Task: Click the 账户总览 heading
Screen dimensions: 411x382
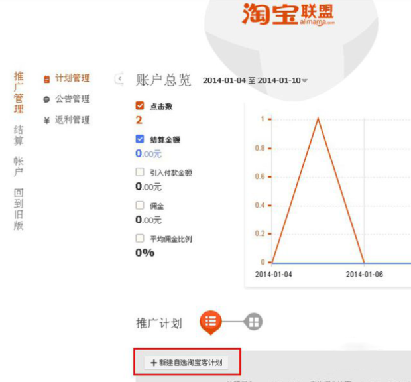Action: coord(163,80)
